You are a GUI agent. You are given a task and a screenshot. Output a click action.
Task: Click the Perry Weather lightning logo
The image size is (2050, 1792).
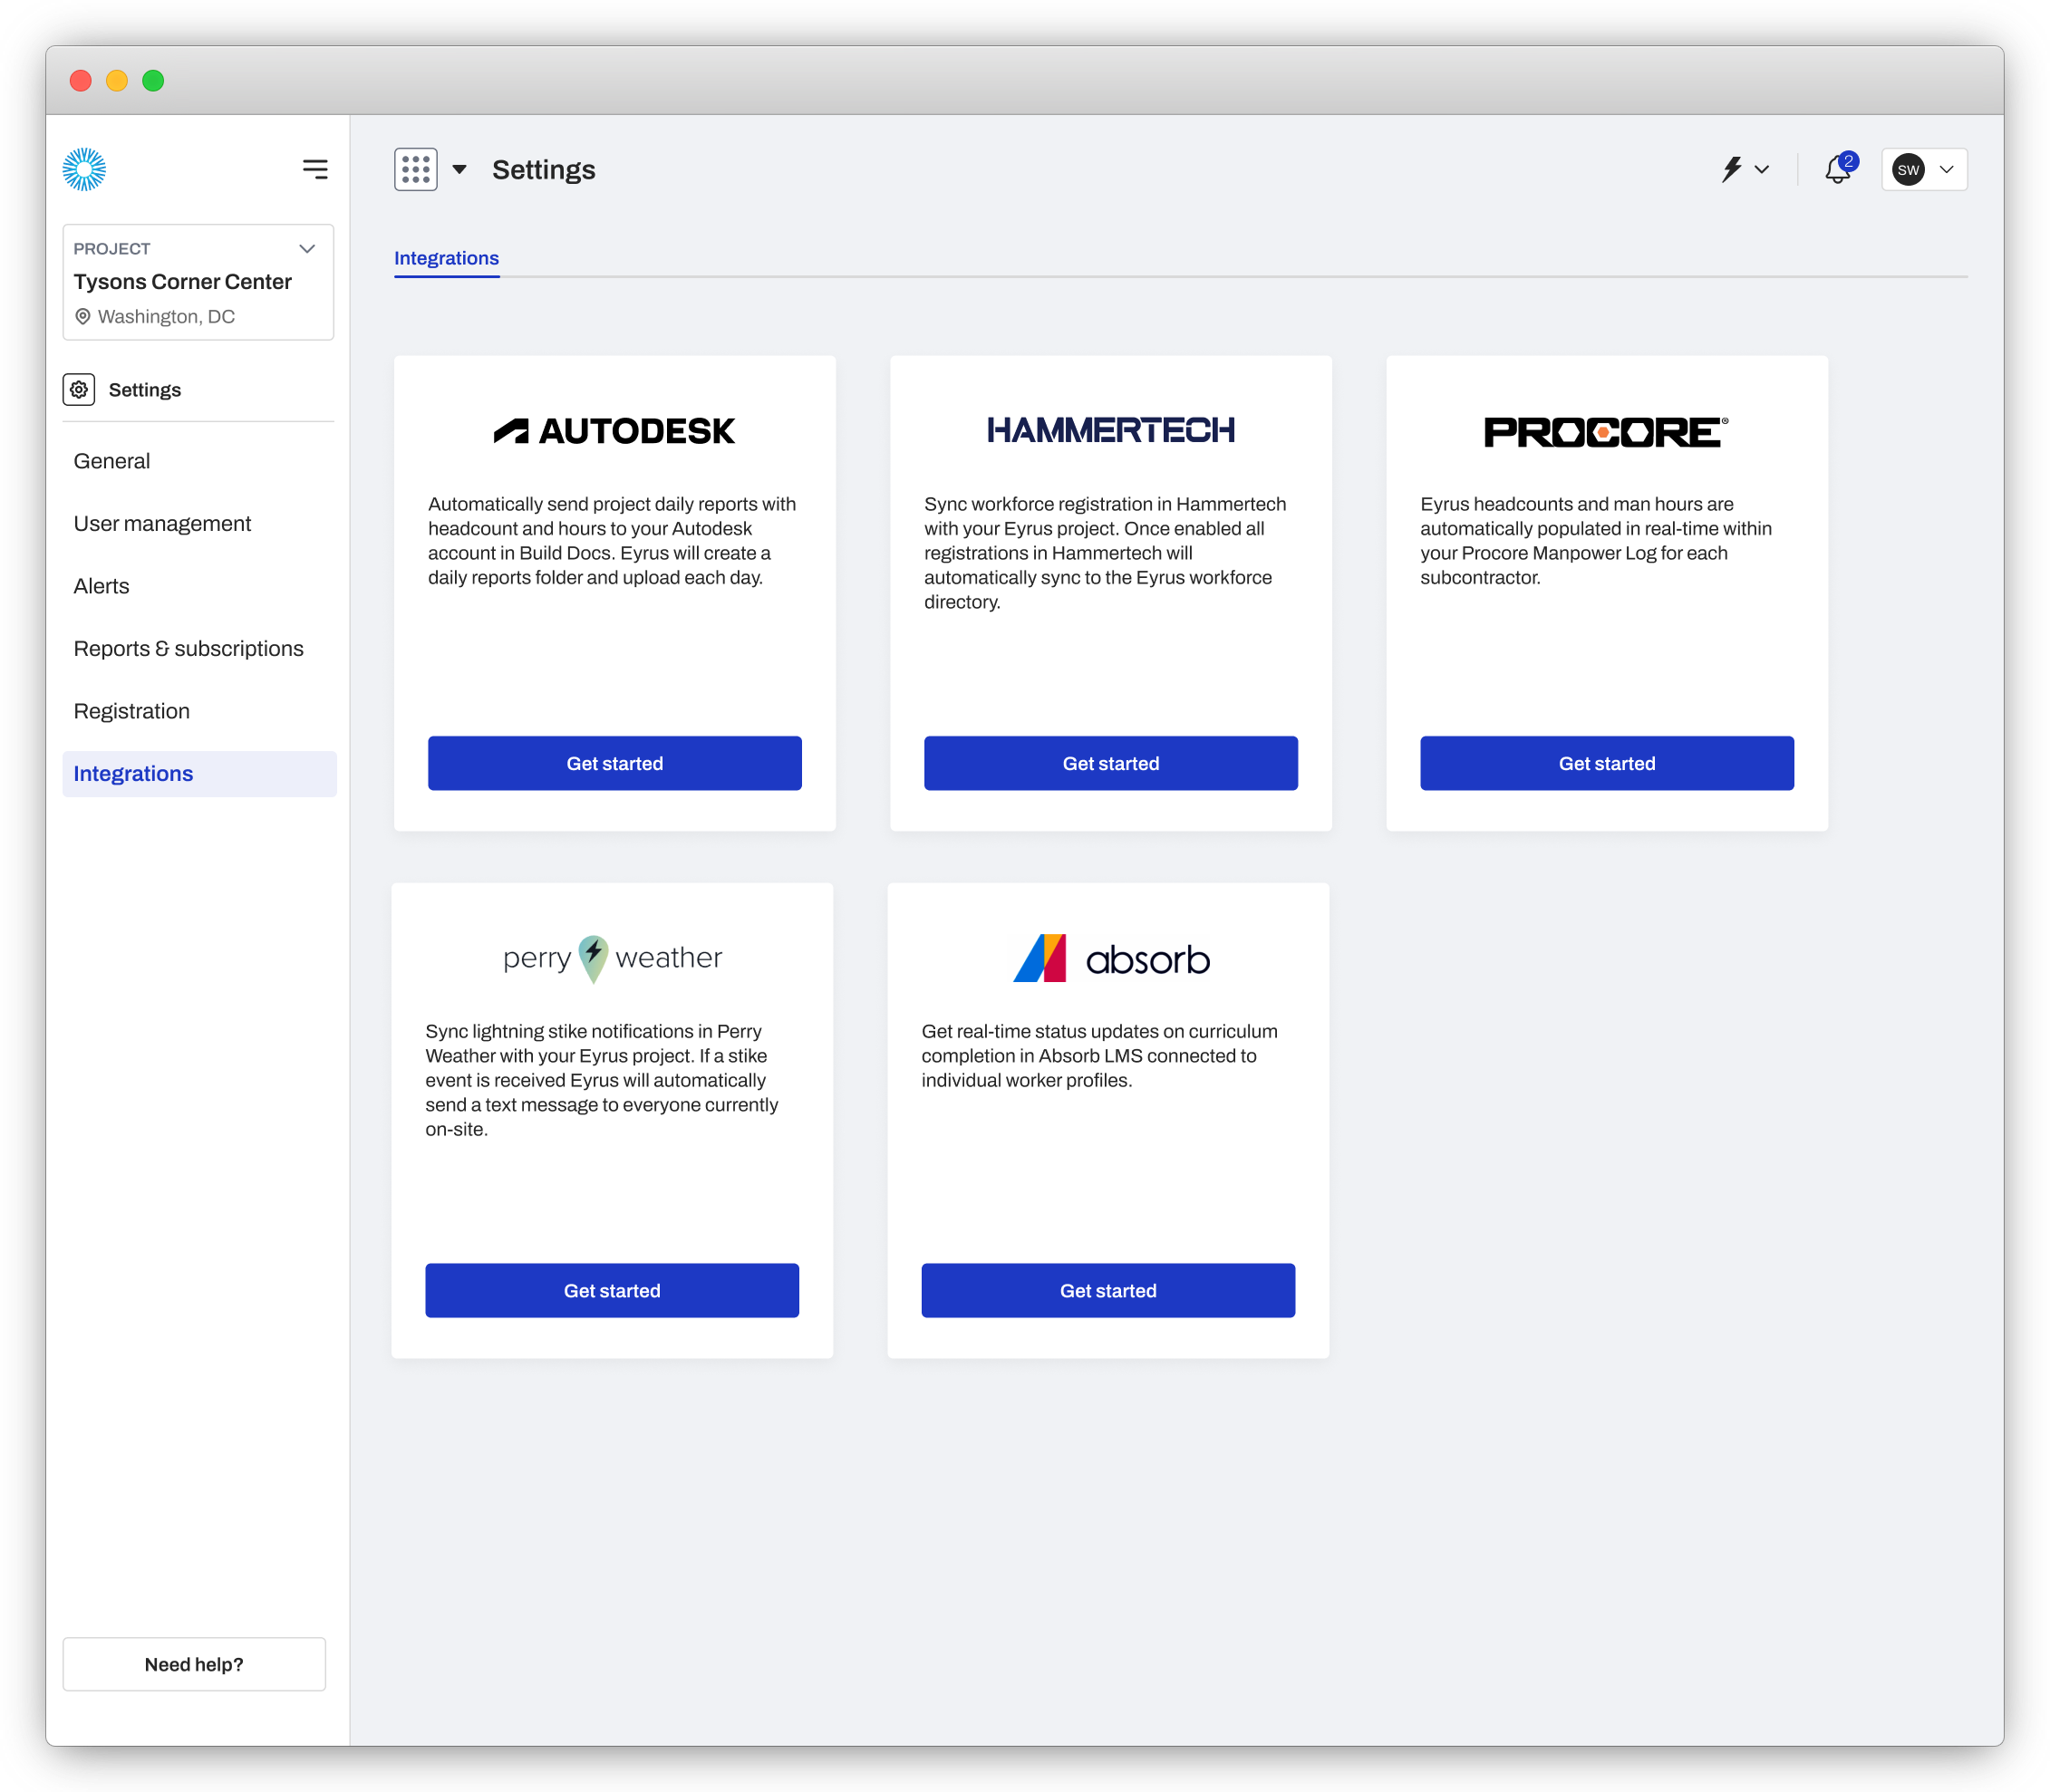(593, 957)
